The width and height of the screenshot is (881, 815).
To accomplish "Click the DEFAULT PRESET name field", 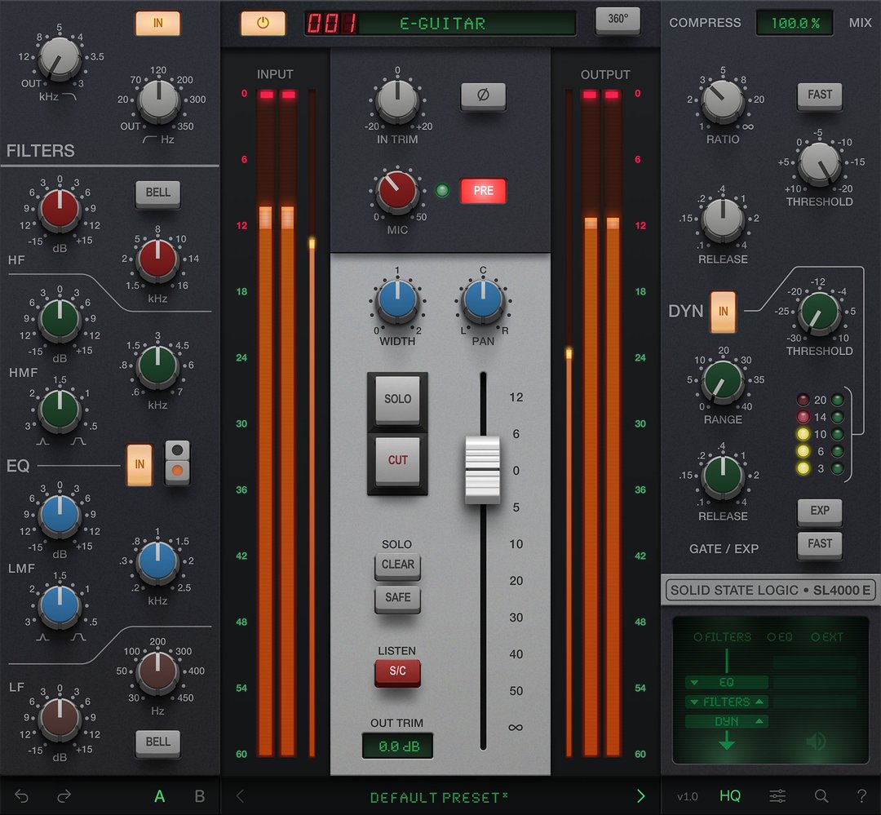I will pos(440,797).
